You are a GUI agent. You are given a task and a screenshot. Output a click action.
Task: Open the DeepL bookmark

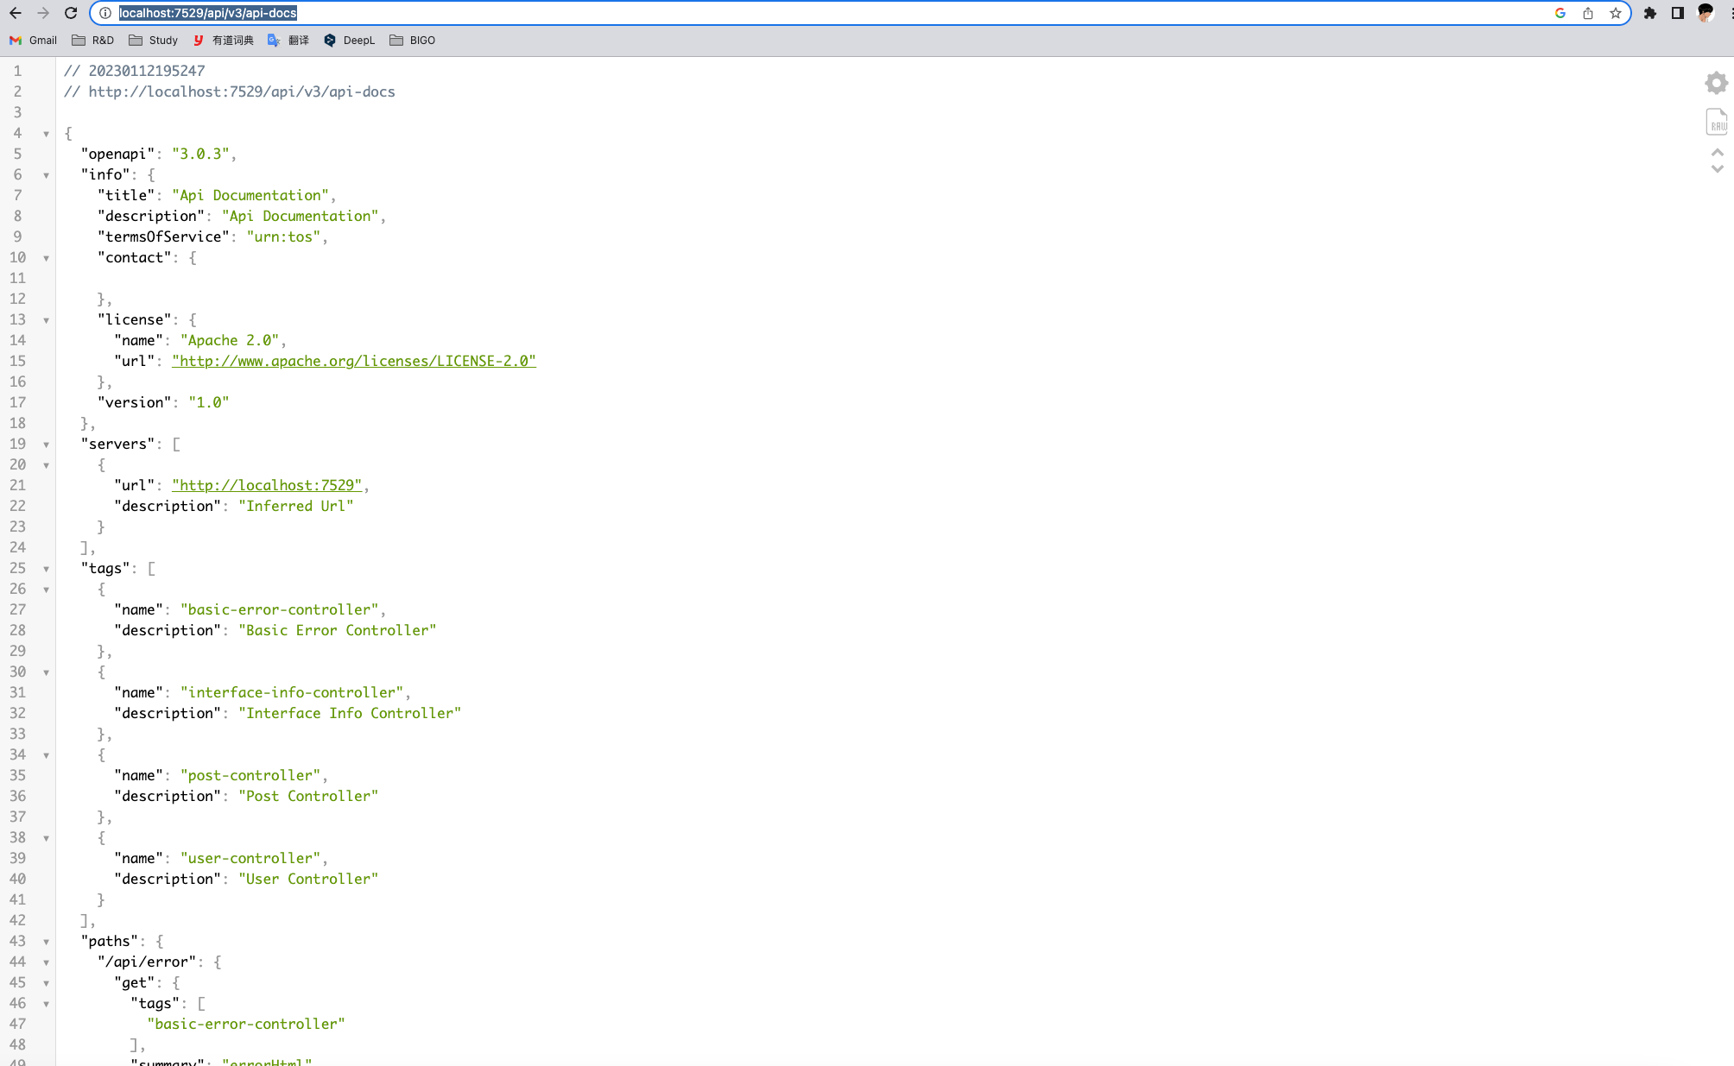pyautogui.click(x=350, y=41)
